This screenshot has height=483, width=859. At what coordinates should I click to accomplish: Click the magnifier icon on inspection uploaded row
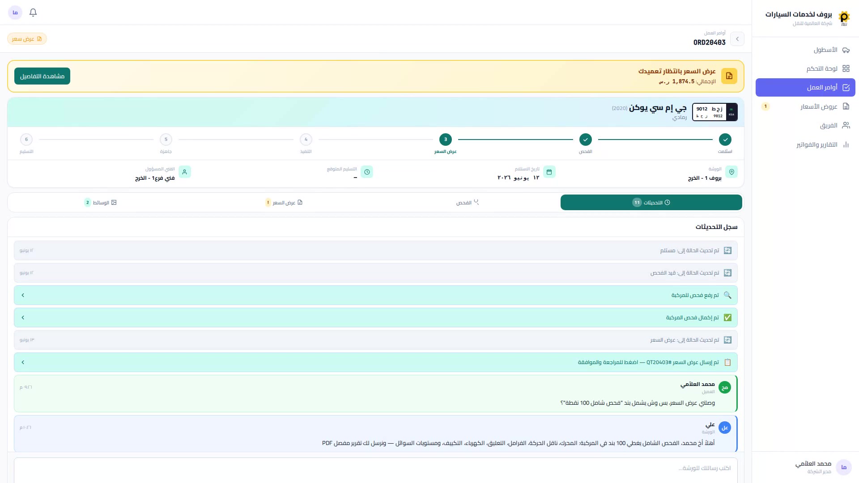click(727, 295)
